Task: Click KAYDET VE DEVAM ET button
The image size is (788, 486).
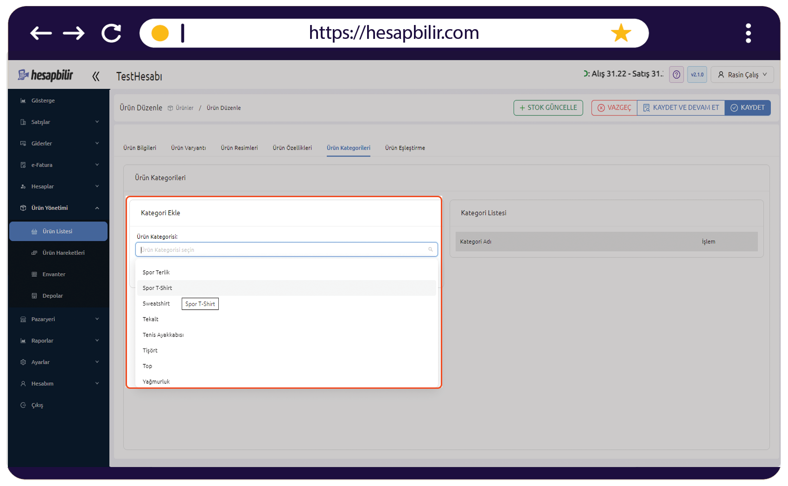Action: (x=681, y=108)
